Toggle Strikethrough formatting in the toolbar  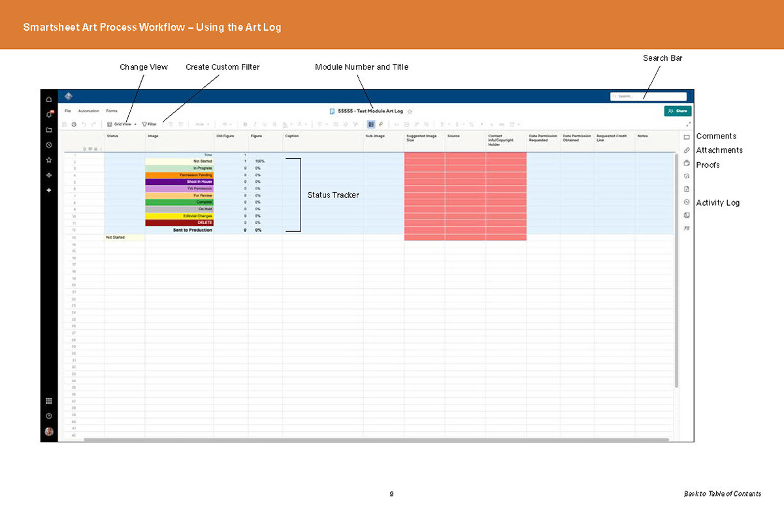pyautogui.click(x=274, y=124)
